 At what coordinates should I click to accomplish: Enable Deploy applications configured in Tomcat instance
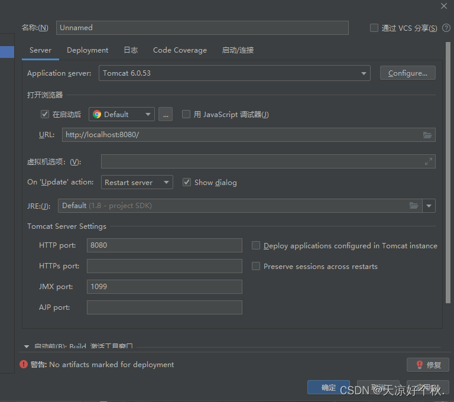(x=256, y=245)
